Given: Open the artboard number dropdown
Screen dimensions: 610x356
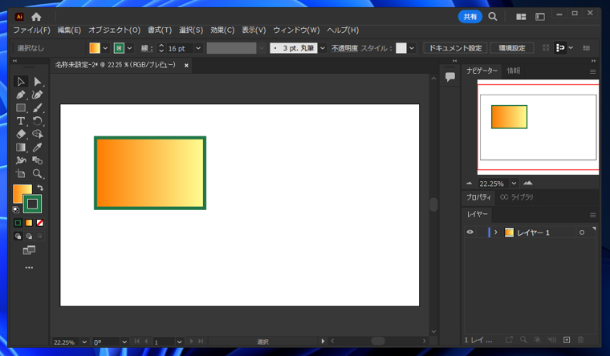Looking at the screenshot, I should click(179, 342).
